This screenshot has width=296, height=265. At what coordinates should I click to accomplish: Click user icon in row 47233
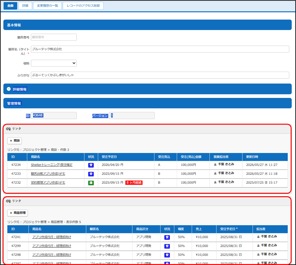(x=215, y=173)
